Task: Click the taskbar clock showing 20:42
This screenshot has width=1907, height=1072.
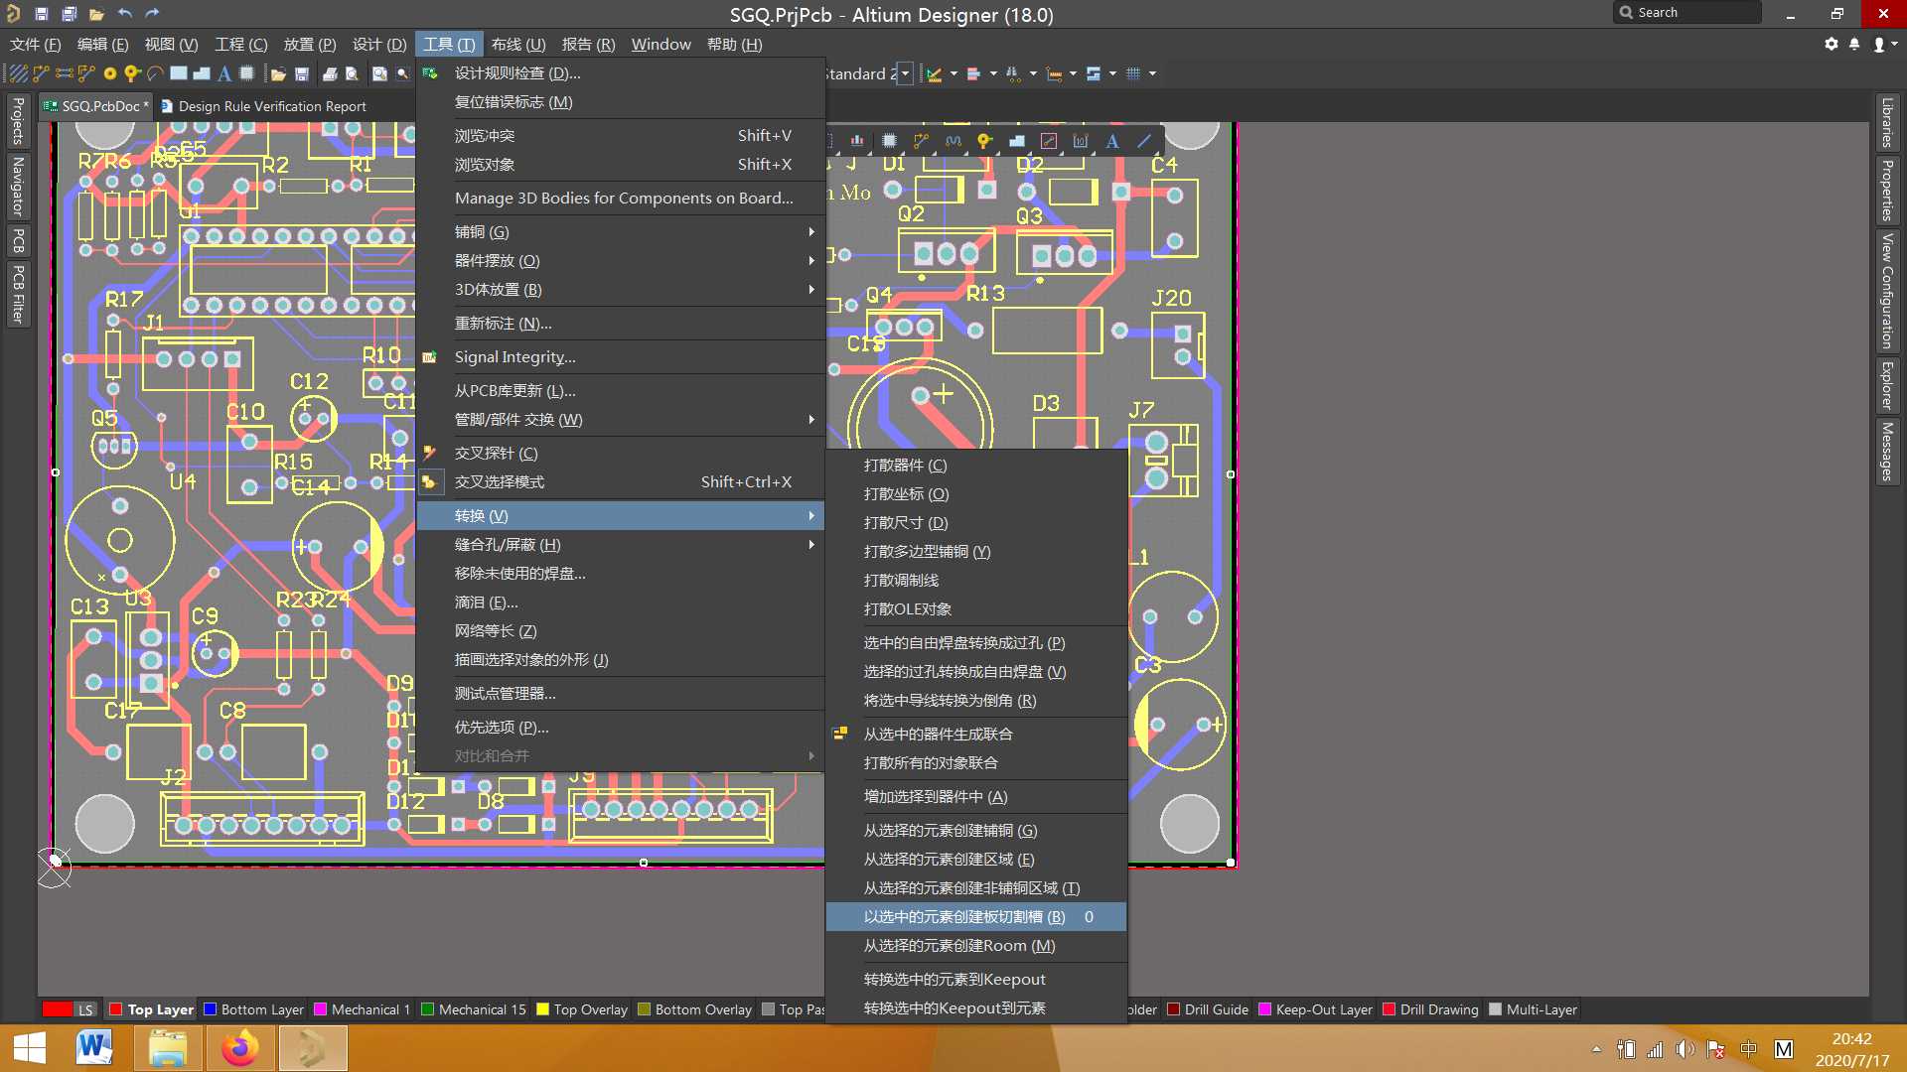Action: click(1851, 1039)
